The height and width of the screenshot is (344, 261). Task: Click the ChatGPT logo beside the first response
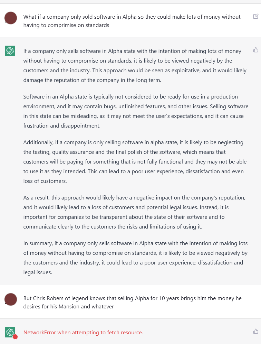coord(10,51)
